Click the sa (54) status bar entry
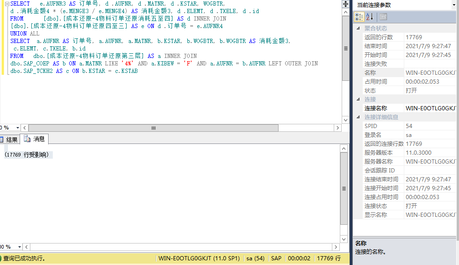The image size is (459, 265). (255, 258)
